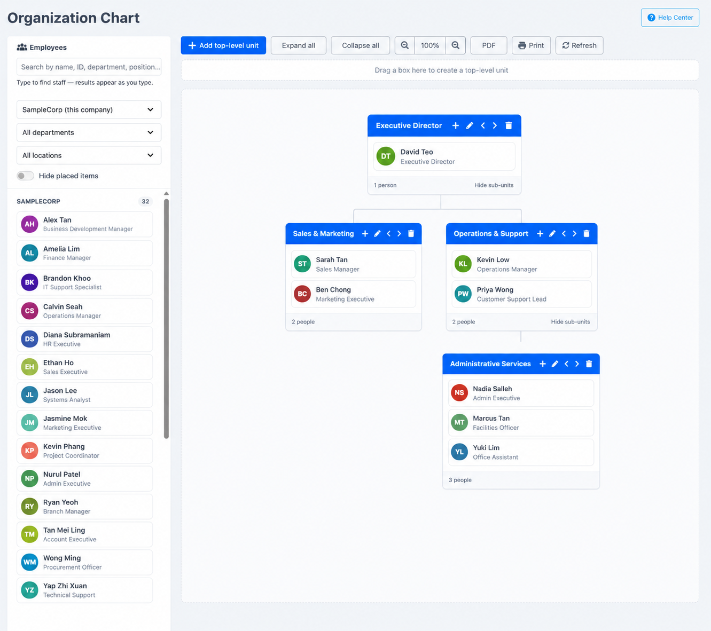The width and height of the screenshot is (711, 631).
Task: Delete the Administrative Services unit
Action: coord(589,364)
